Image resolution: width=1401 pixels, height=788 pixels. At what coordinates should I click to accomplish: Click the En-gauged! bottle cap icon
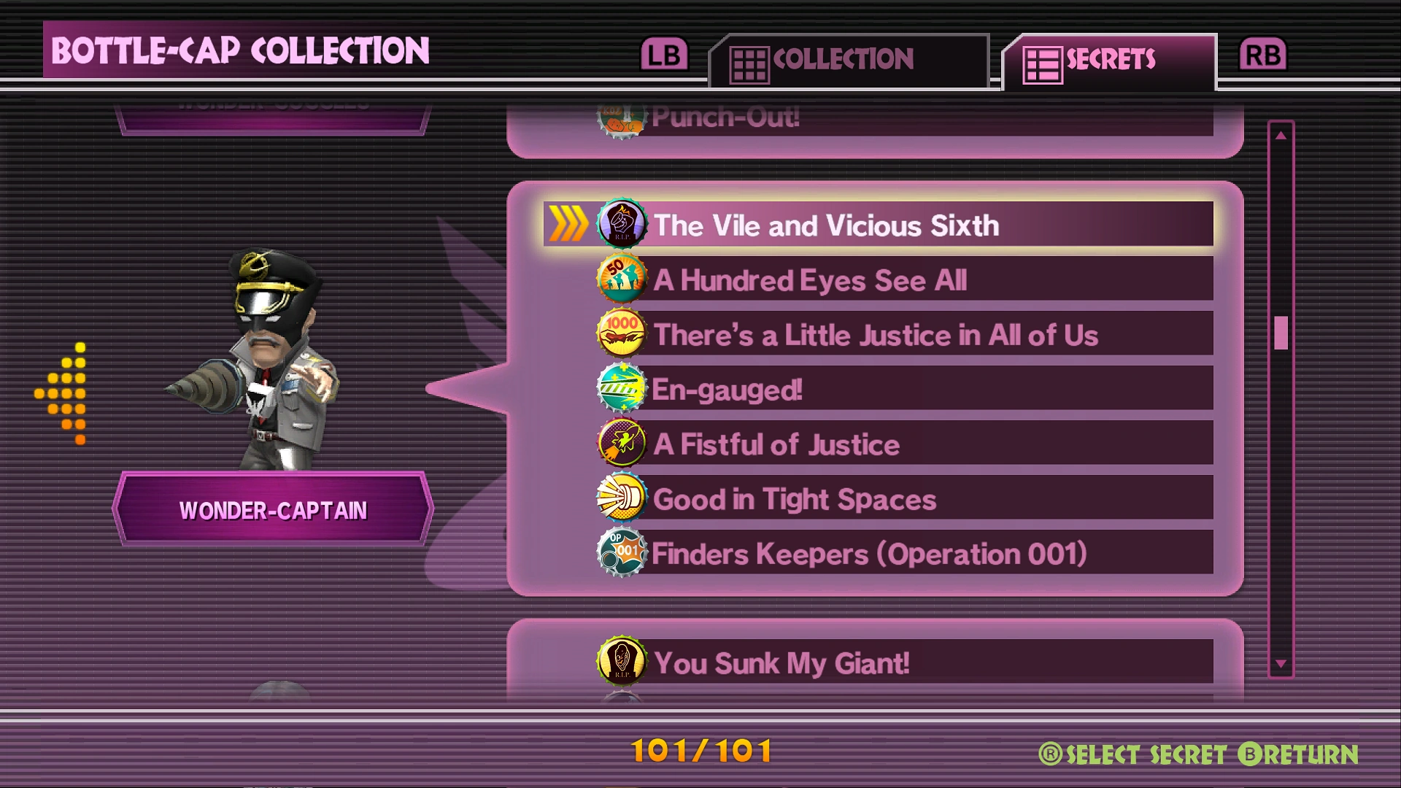pos(622,388)
